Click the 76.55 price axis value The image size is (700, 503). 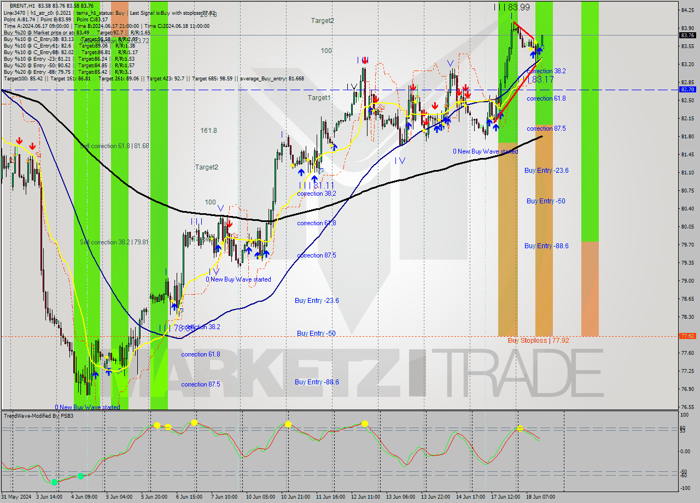[x=687, y=407]
